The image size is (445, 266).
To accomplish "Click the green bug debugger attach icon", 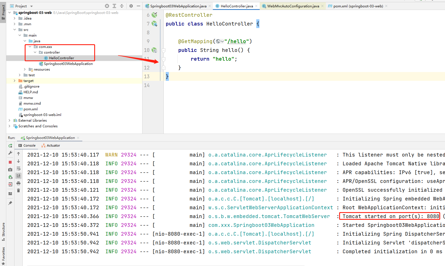I will point(10,177).
